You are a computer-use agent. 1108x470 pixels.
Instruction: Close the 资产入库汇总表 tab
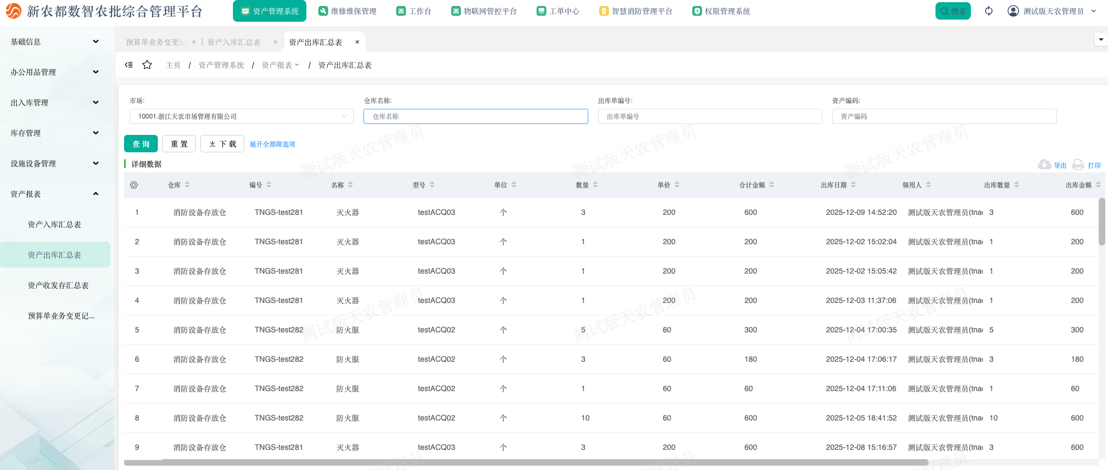[275, 42]
